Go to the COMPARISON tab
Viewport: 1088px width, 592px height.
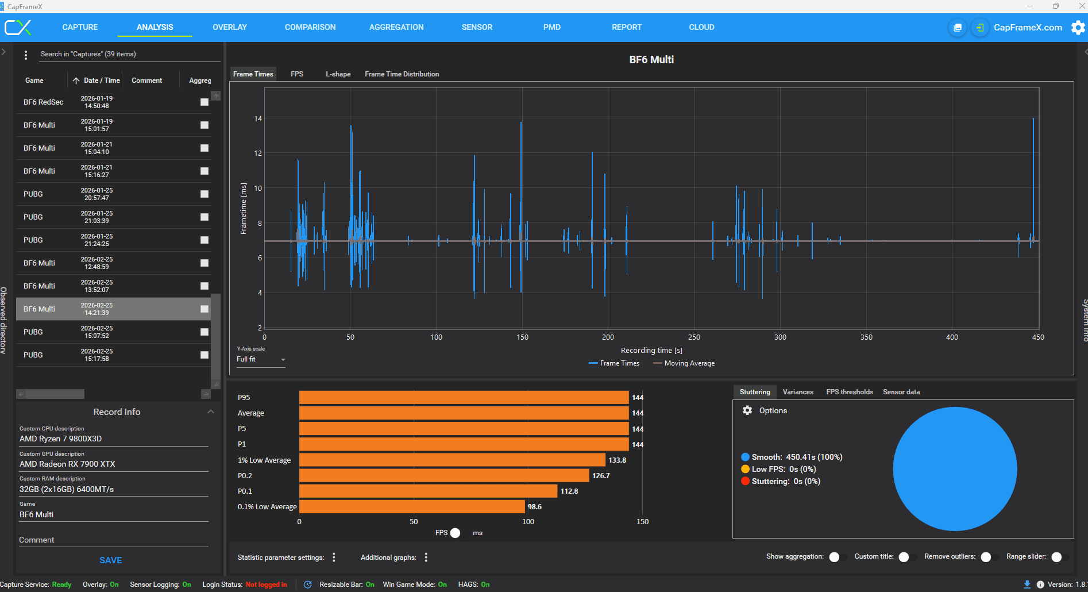pyautogui.click(x=310, y=27)
